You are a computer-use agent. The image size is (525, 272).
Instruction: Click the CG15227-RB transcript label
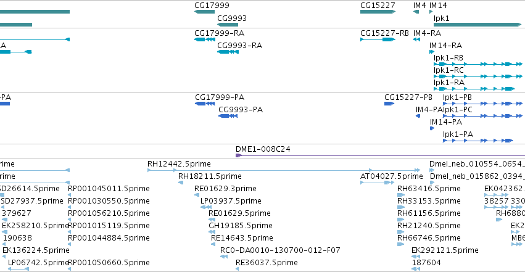click(x=384, y=33)
